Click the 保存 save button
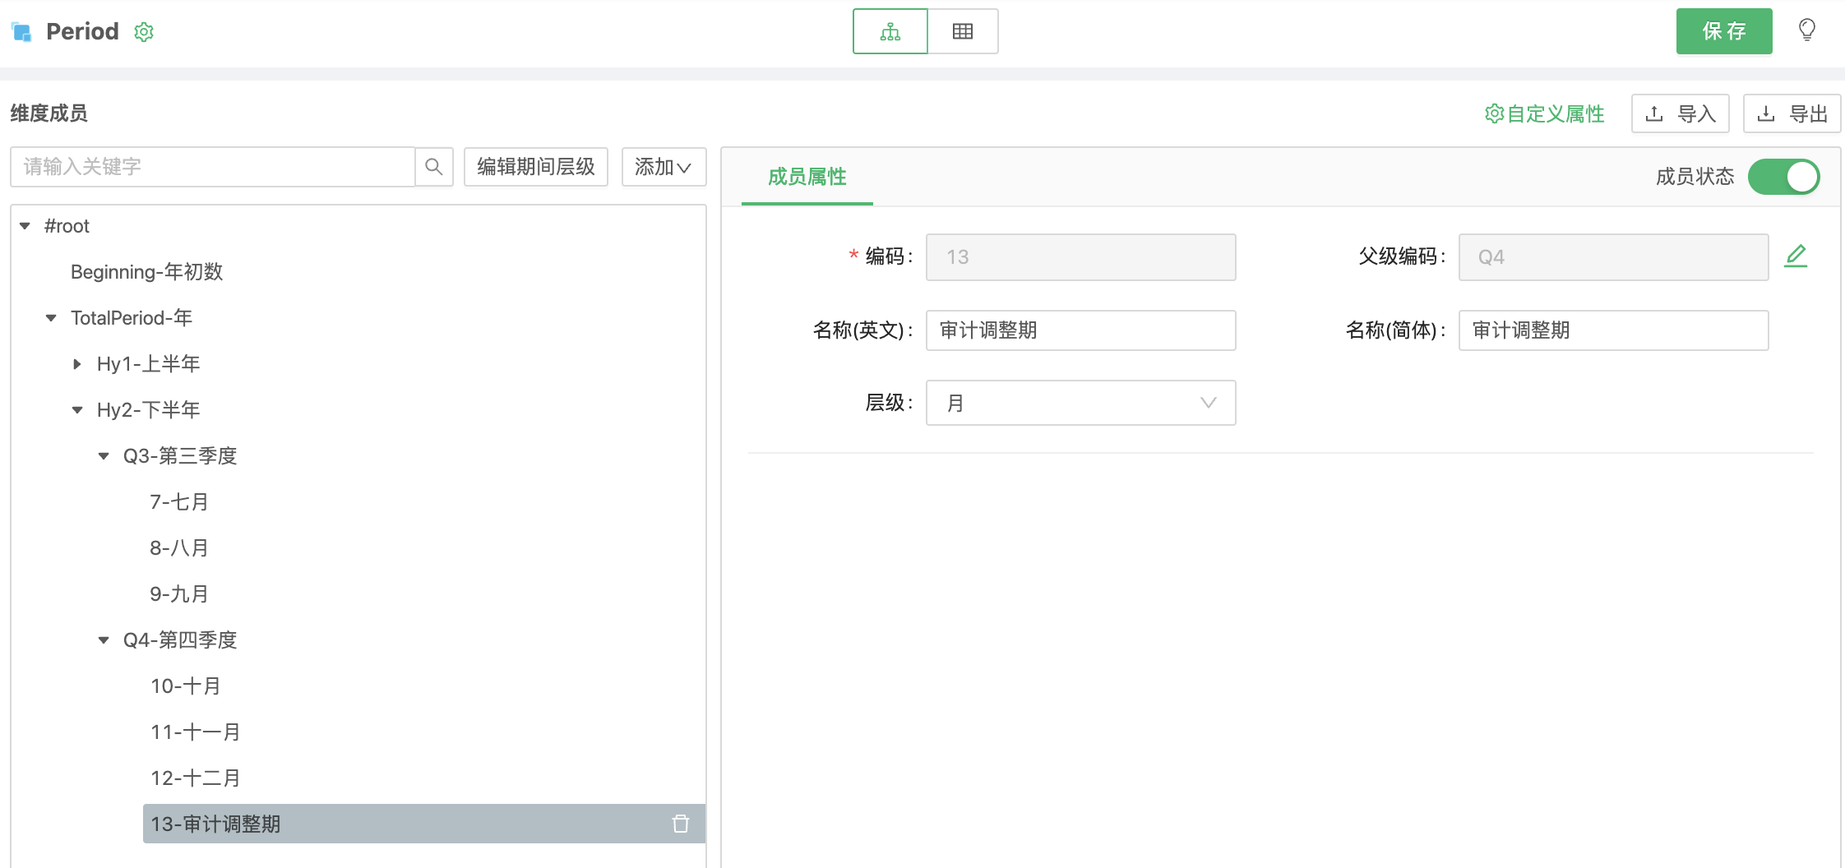This screenshot has height=868, width=1845. pyautogui.click(x=1723, y=31)
